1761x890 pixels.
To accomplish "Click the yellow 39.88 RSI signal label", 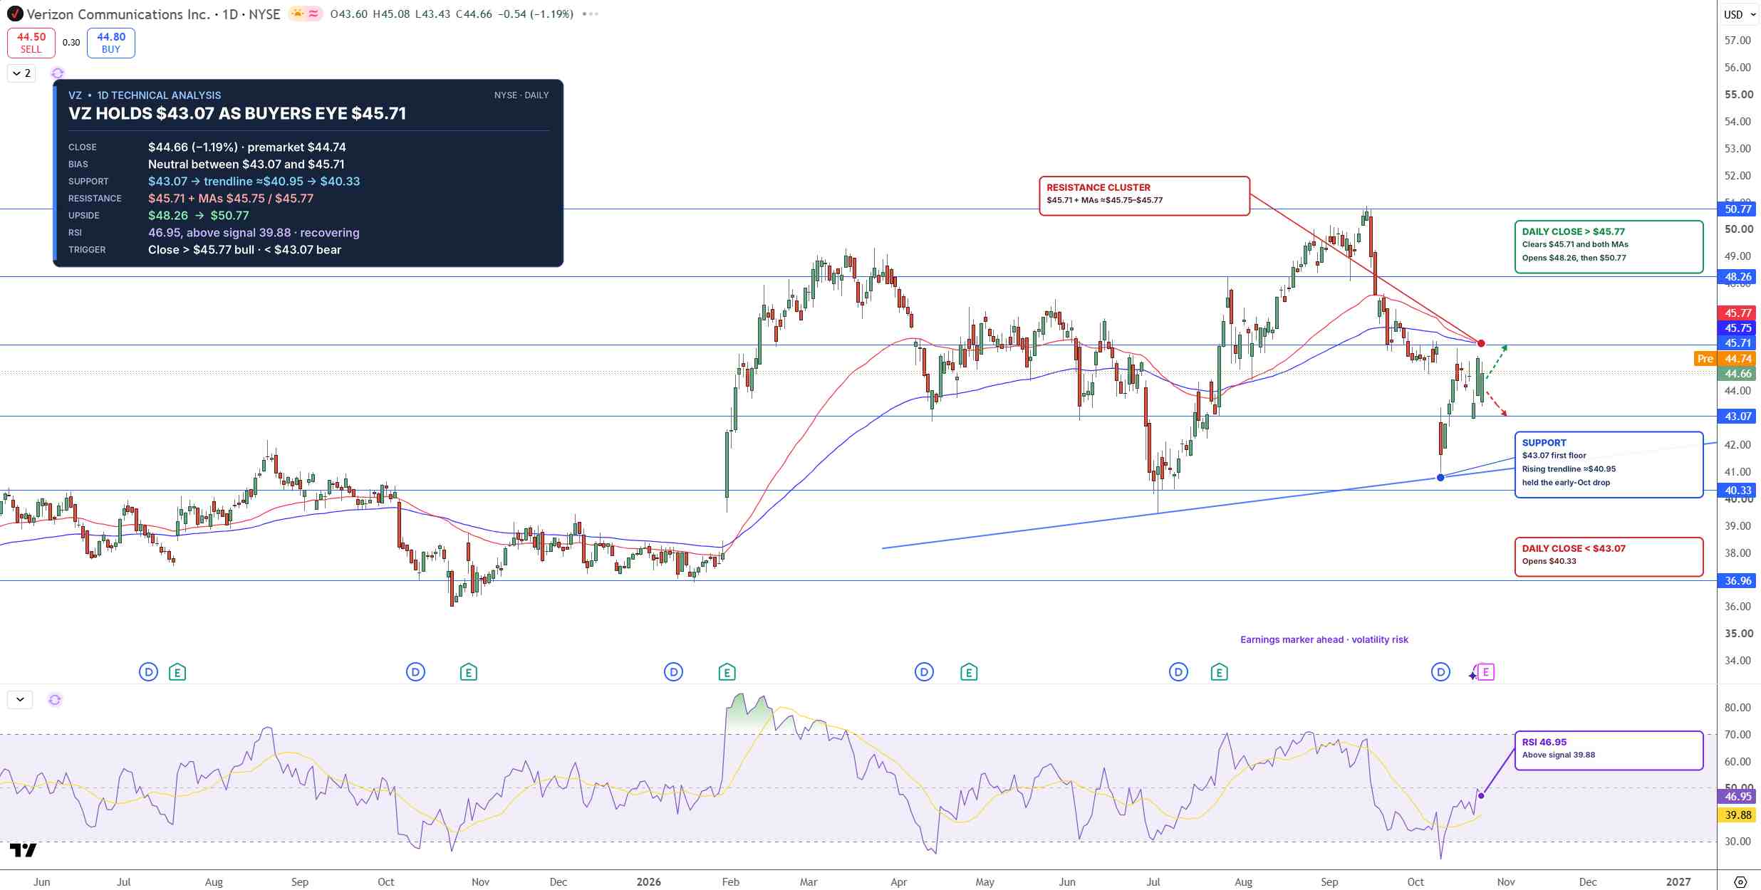I will 1738,815.
